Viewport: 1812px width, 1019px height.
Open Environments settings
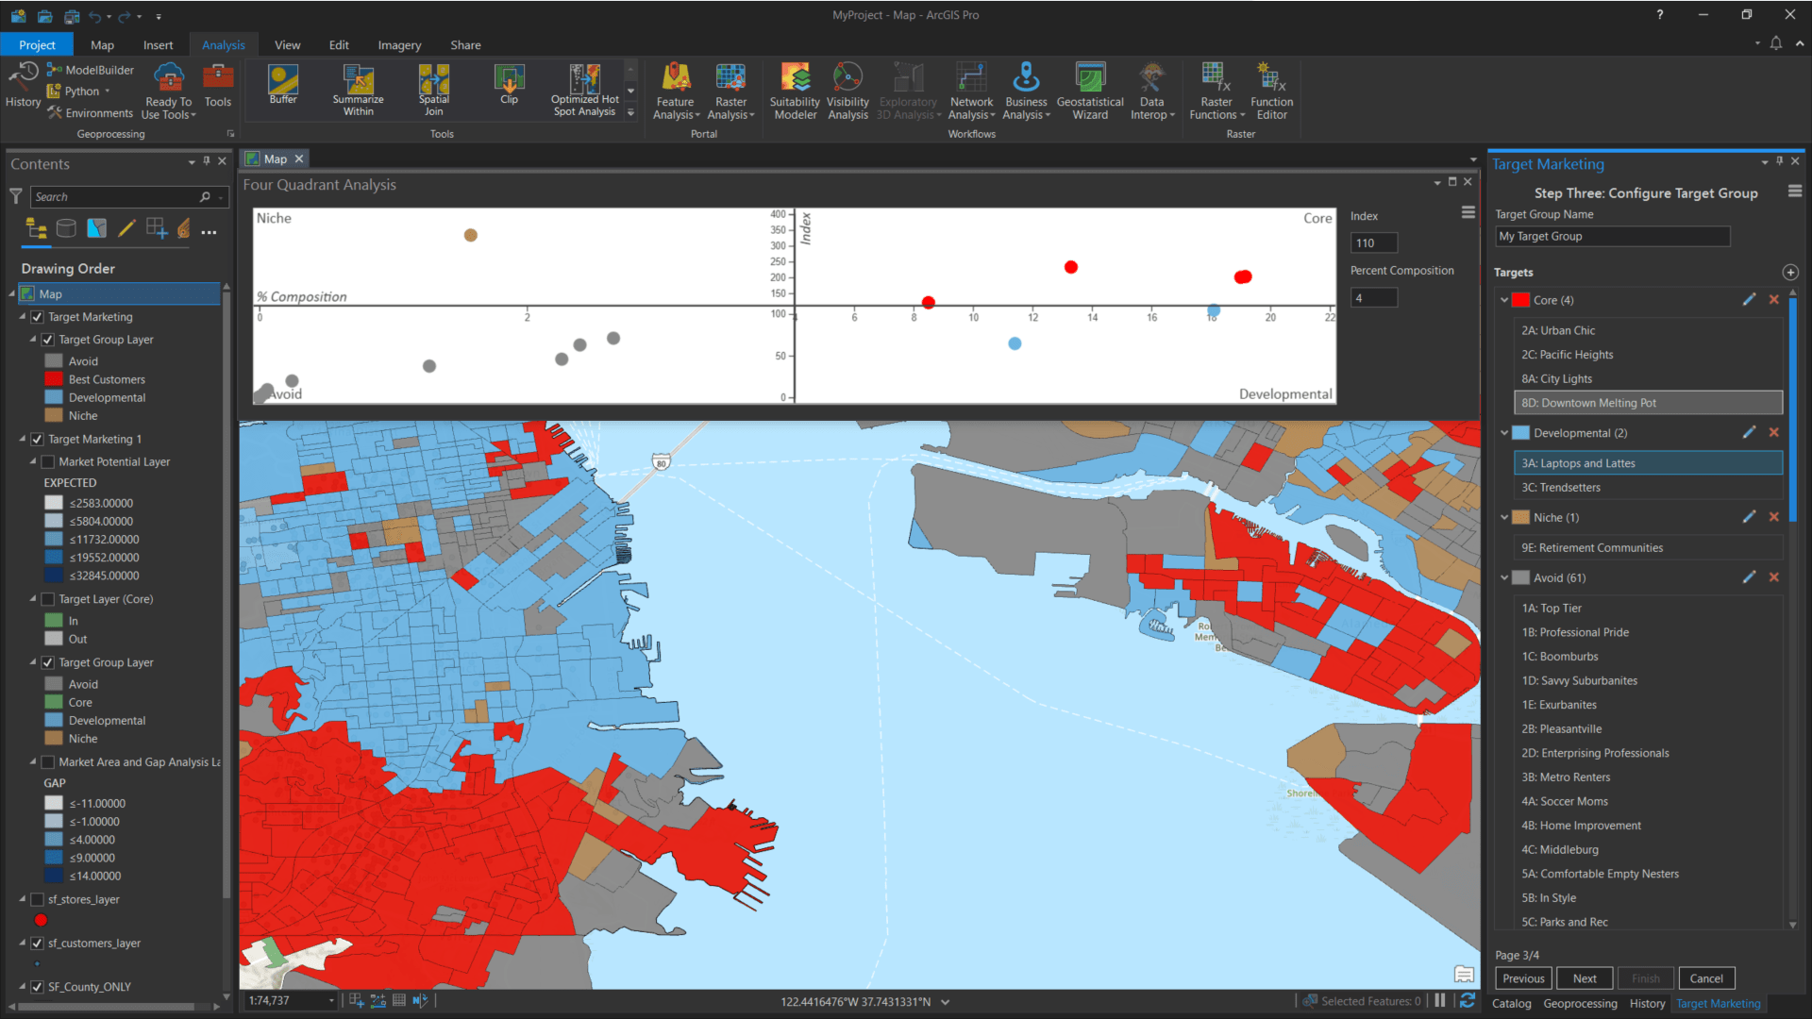91,113
